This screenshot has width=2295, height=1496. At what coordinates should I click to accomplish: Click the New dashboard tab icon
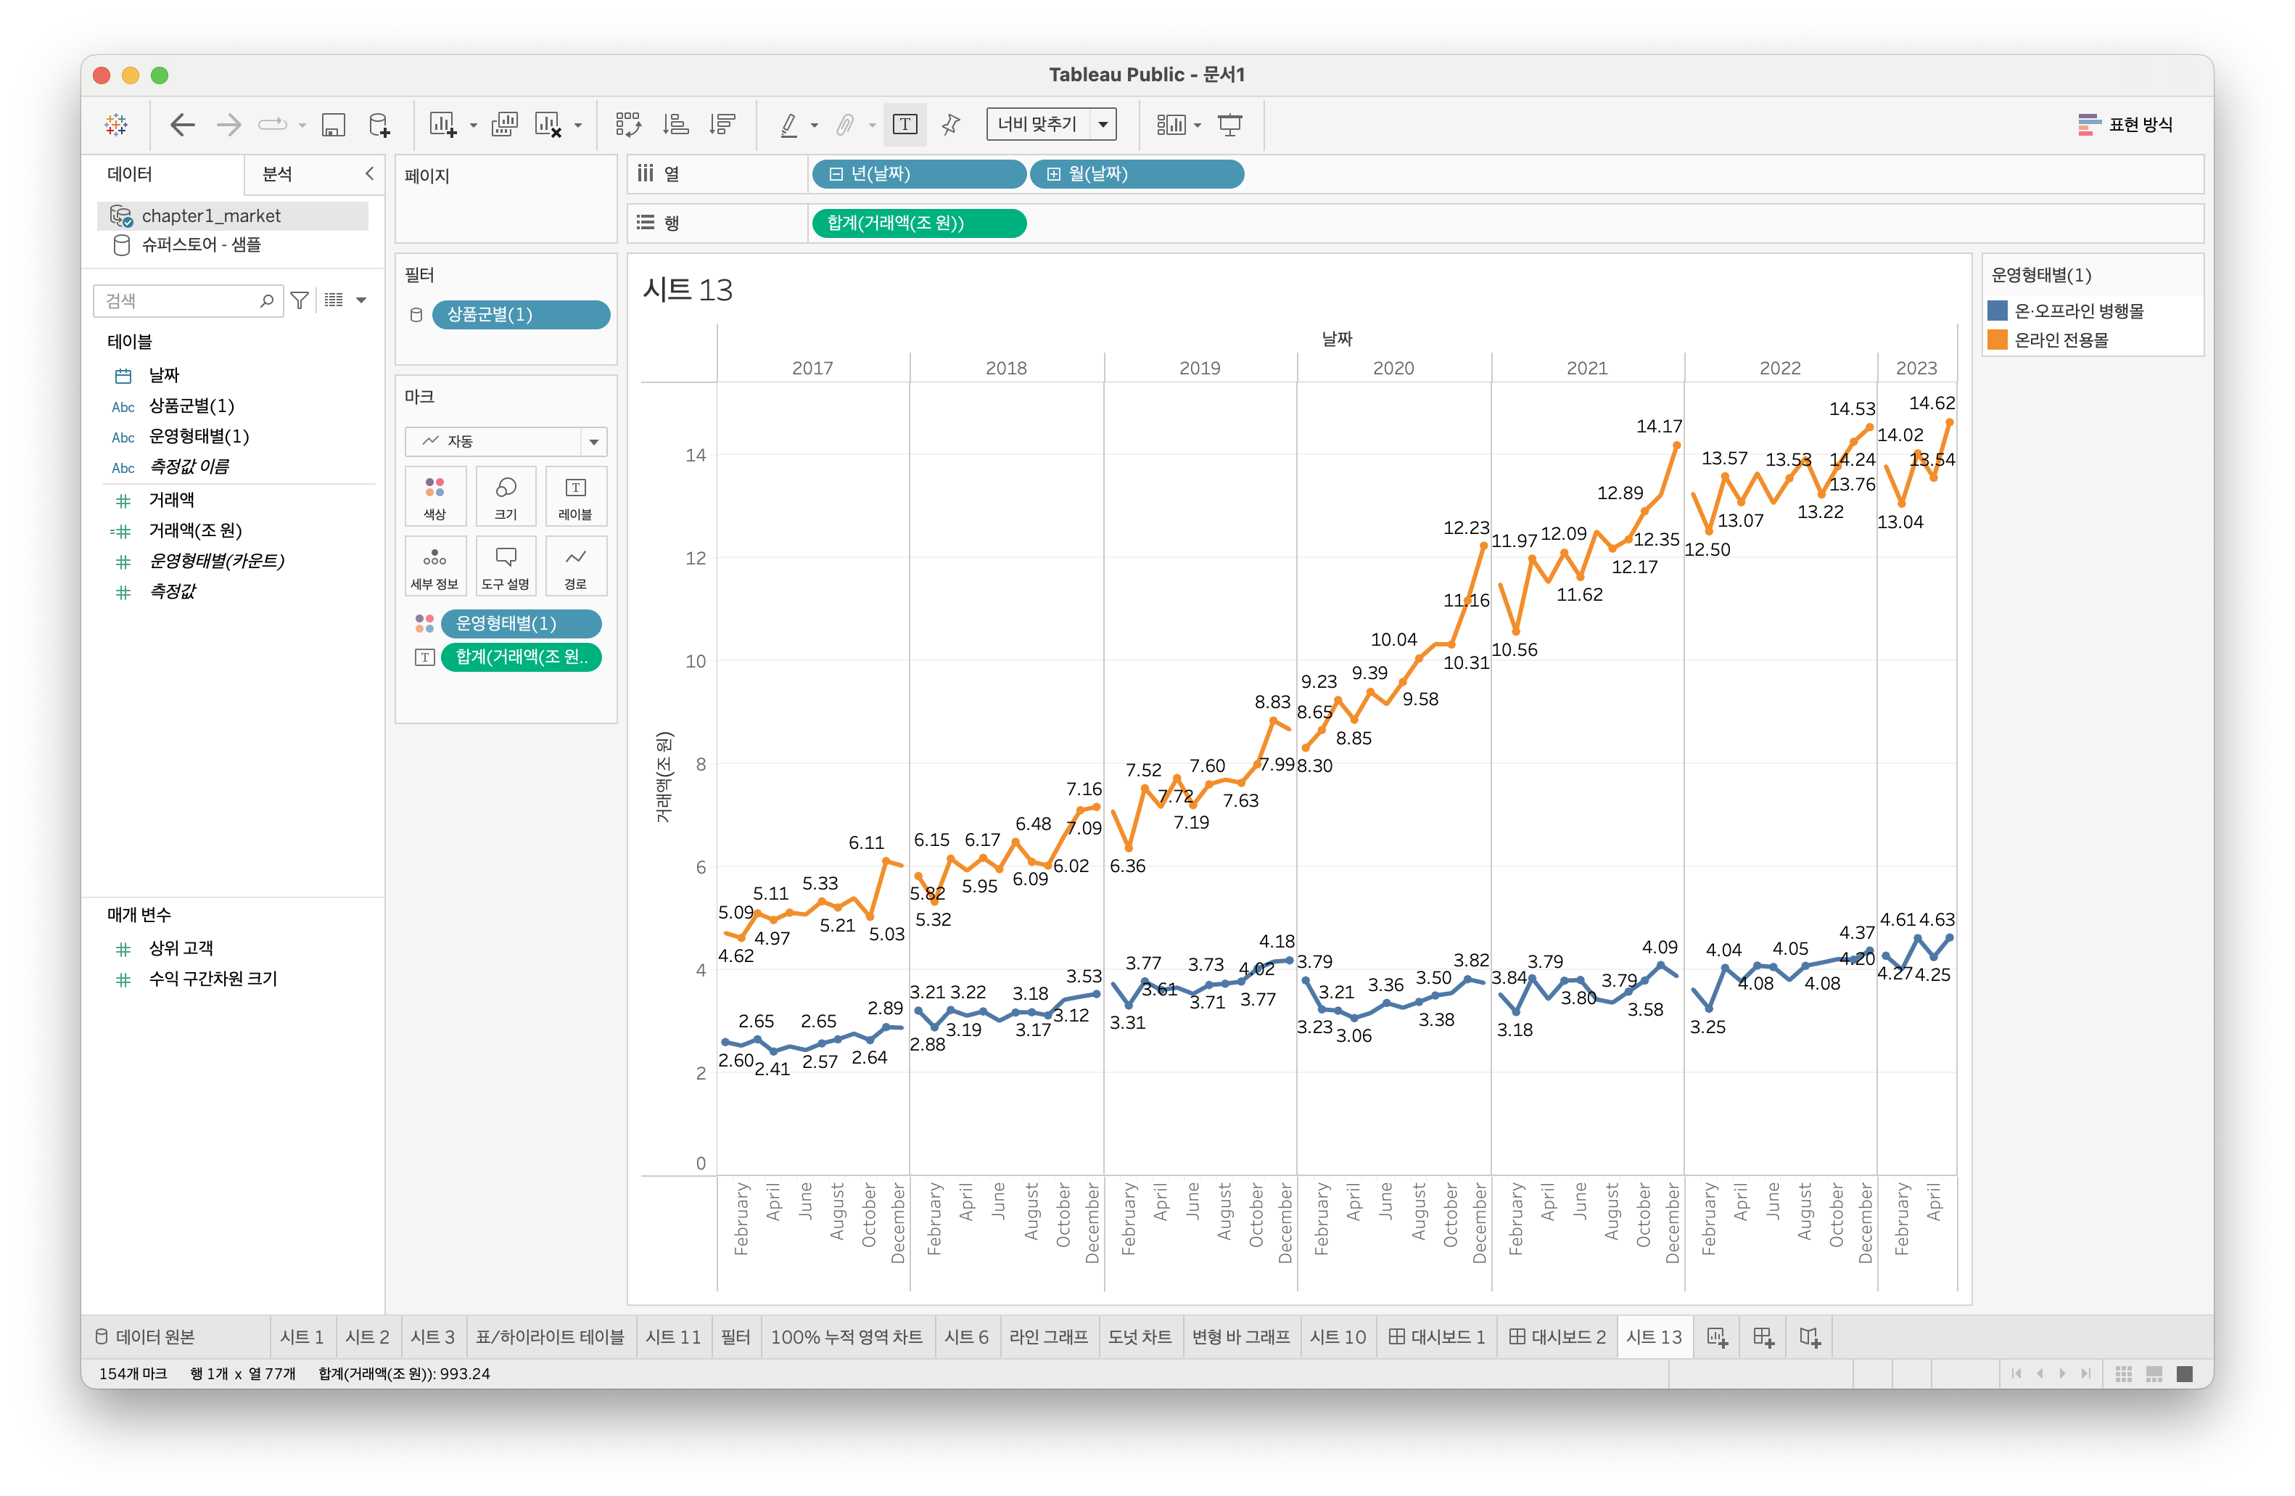pos(1763,1337)
